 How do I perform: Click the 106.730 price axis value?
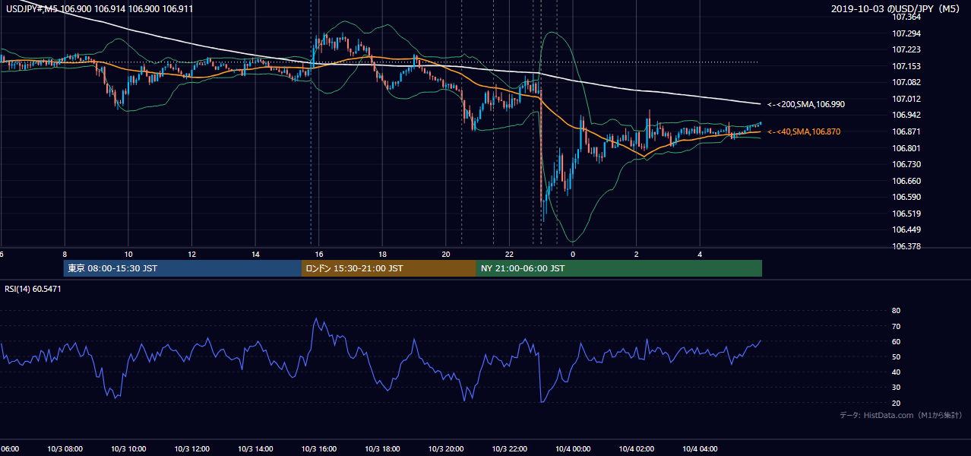point(907,164)
